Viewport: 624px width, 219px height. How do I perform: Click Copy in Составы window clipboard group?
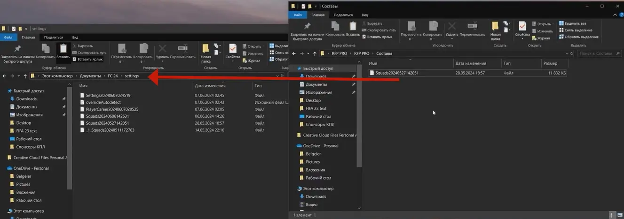point(335,29)
